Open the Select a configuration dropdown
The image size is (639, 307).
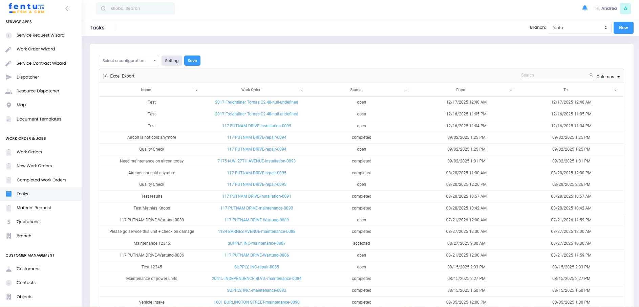[129, 61]
